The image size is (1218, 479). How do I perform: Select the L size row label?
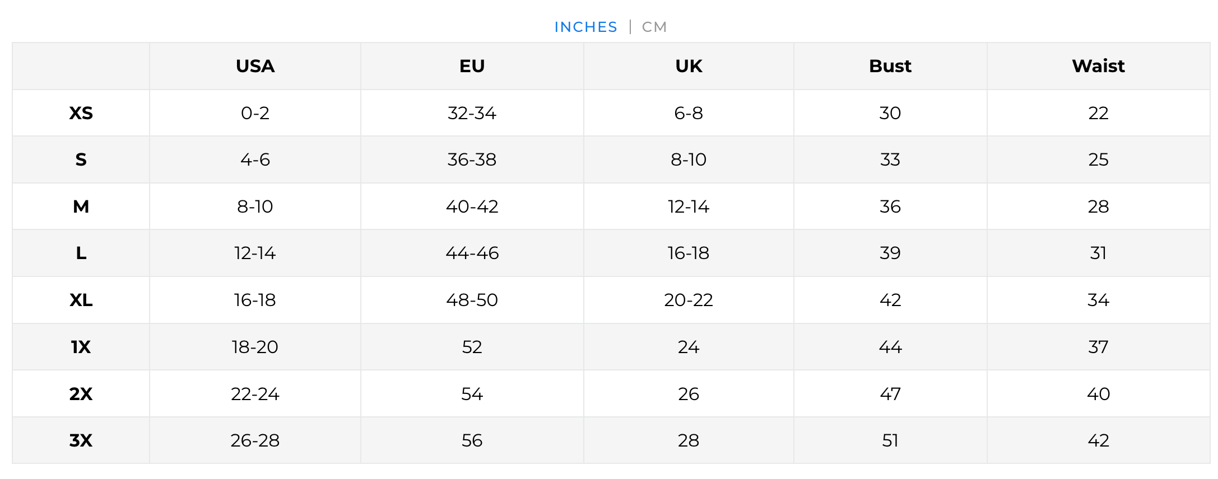tap(81, 253)
